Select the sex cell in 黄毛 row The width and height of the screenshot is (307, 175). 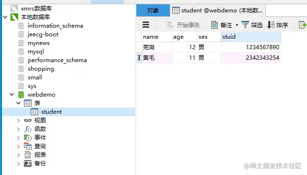[209, 58]
